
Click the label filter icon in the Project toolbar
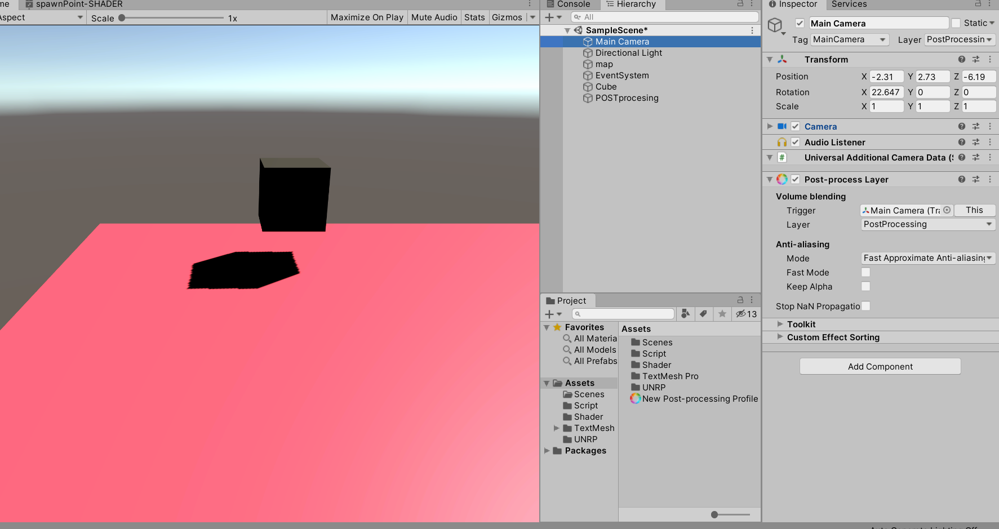point(704,314)
